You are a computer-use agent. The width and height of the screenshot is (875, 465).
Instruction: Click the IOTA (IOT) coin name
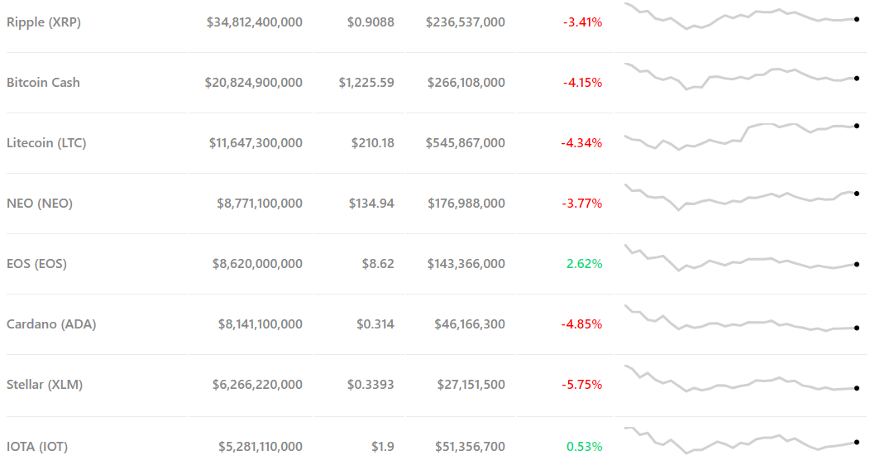pos(37,447)
